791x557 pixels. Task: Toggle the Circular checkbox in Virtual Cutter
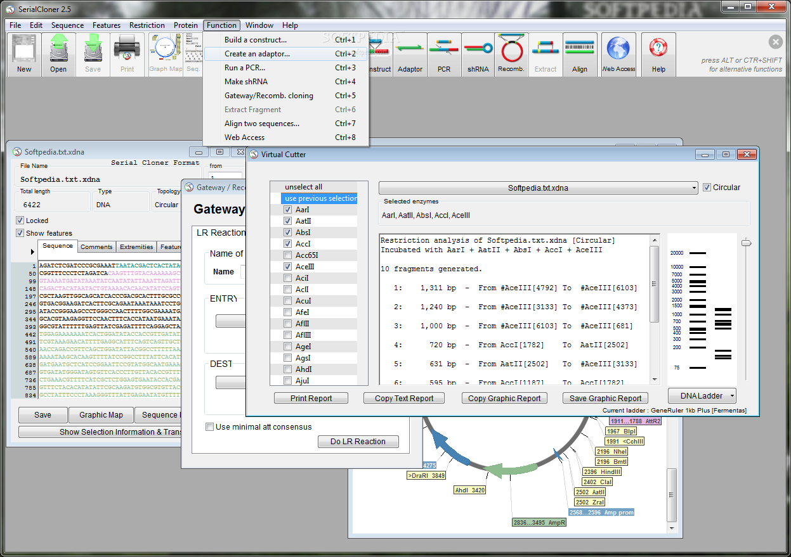707,188
